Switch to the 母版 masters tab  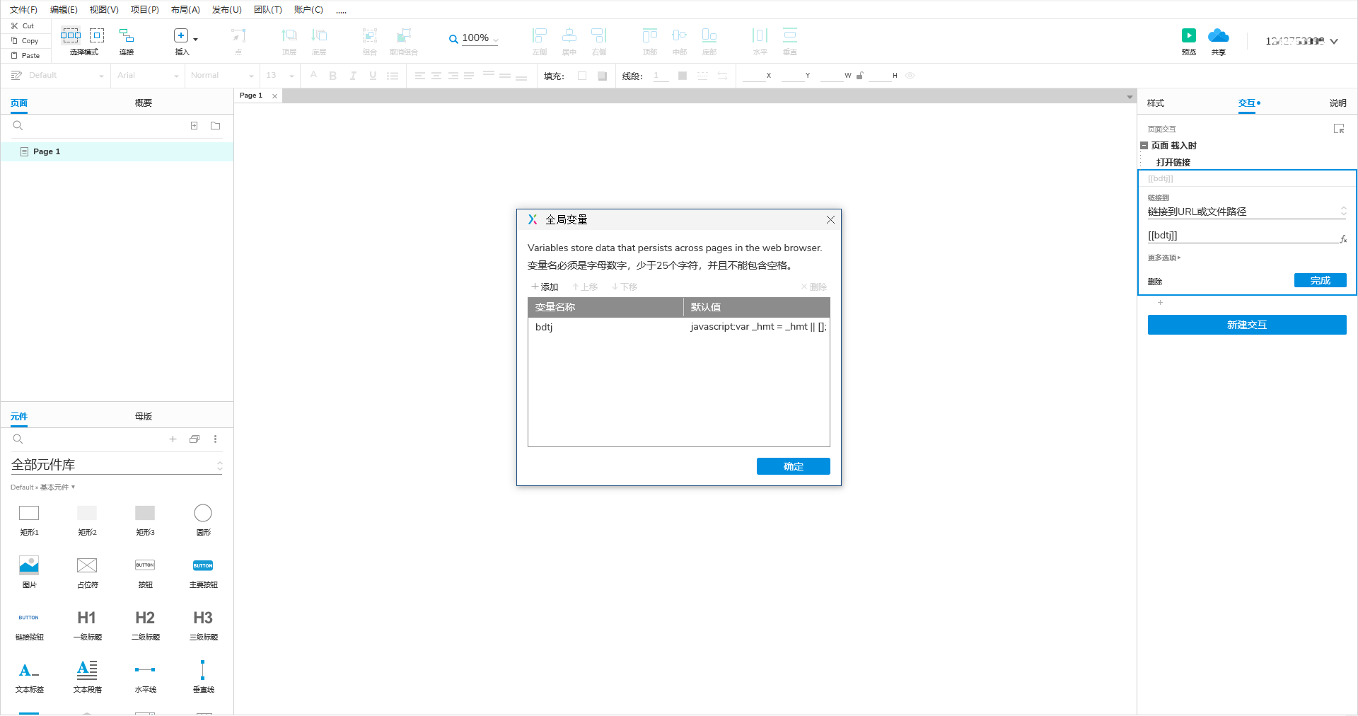click(x=144, y=417)
